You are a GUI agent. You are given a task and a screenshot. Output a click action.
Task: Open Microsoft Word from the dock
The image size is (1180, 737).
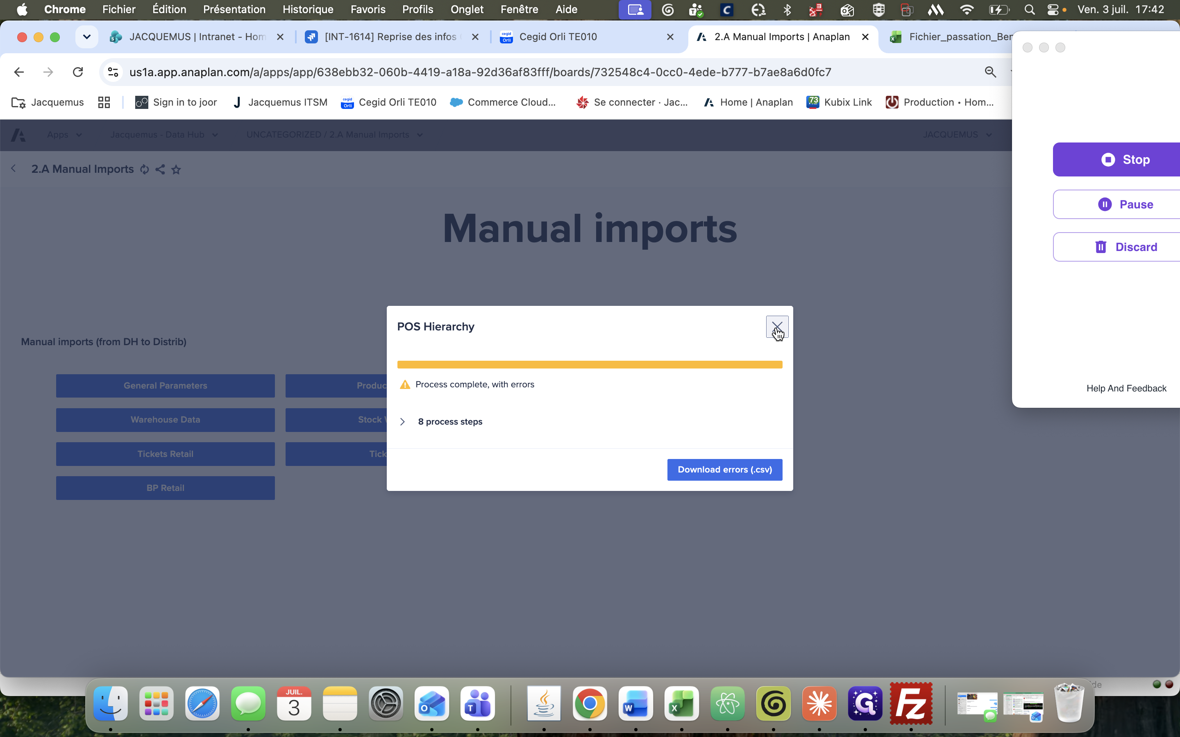pos(636,703)
